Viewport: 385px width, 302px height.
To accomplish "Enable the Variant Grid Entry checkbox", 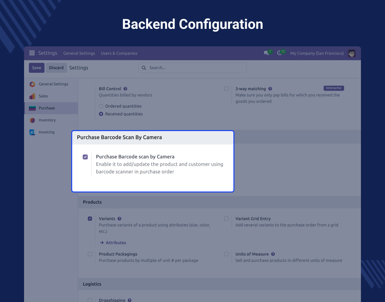I will [x=227, y=219].
